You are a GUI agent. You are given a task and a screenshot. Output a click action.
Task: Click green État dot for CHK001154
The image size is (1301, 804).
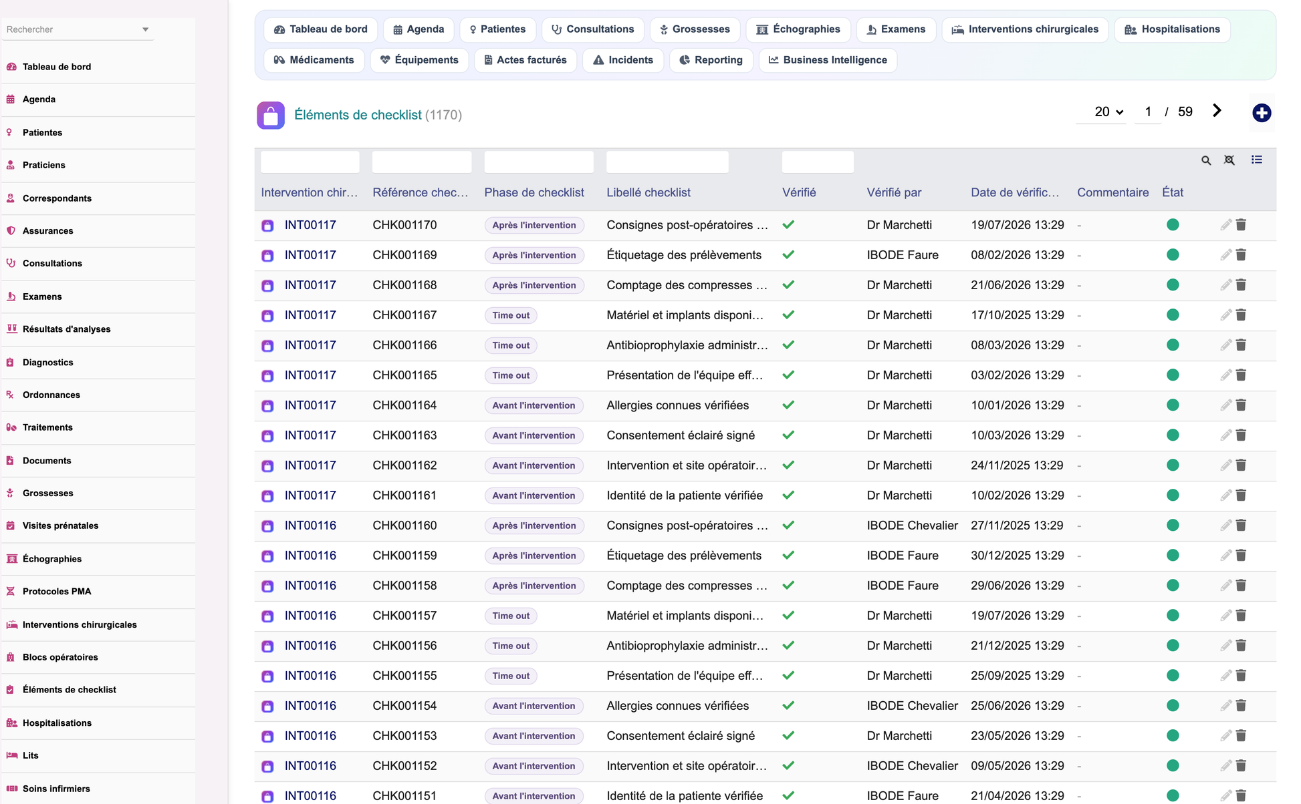(1173, 706)
